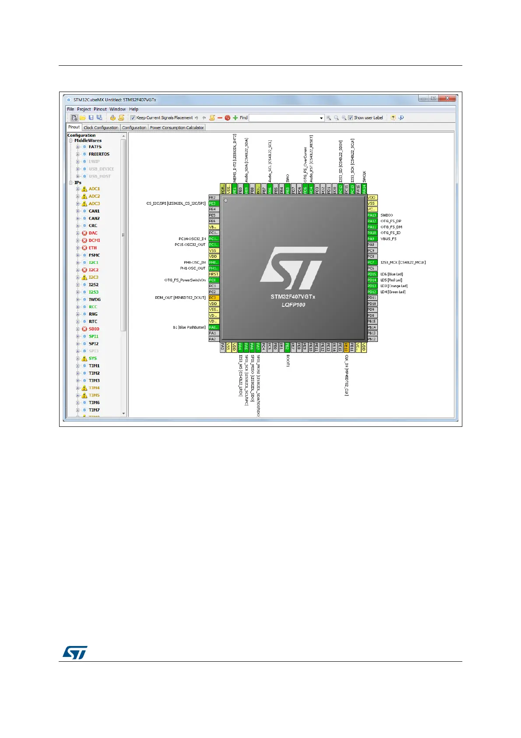Click inside the Find text field
Image resolution: width=521 pixels, height=738 pixels.
pyautogui.click(x=284, y=118)
